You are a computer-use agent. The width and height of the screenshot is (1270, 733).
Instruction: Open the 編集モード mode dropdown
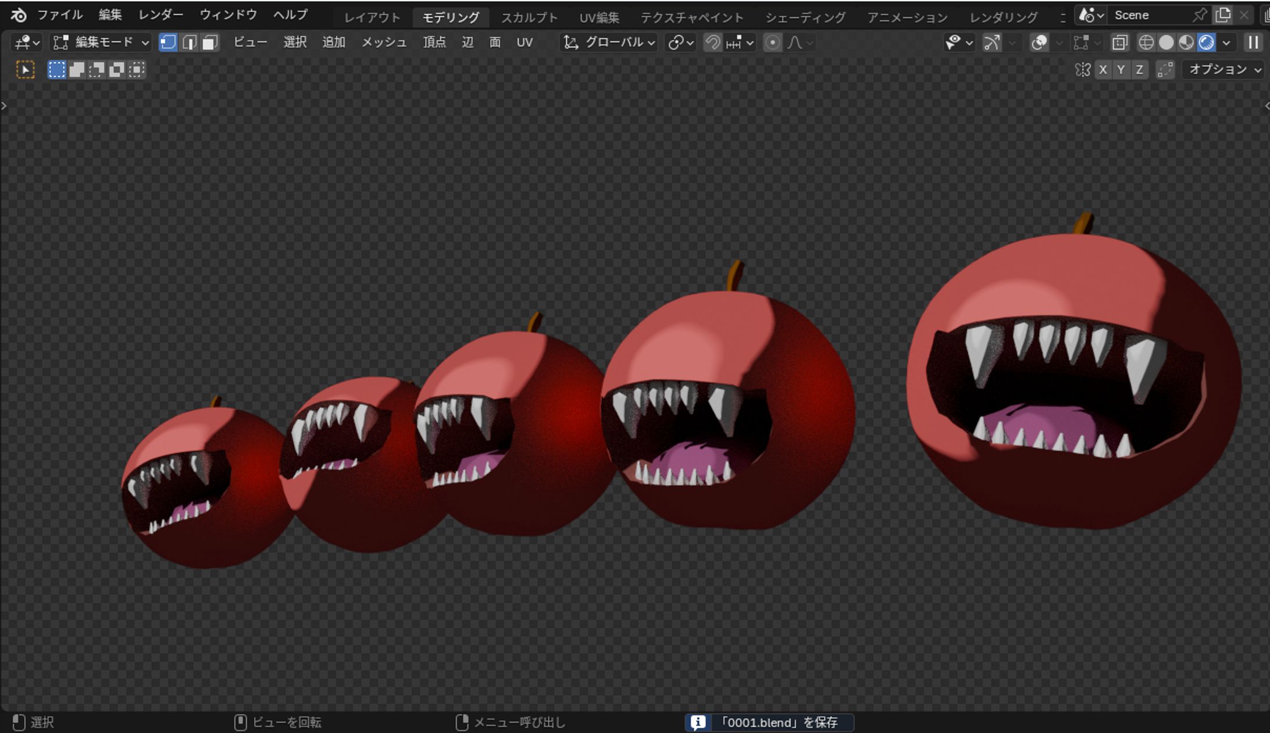point(102,42)
